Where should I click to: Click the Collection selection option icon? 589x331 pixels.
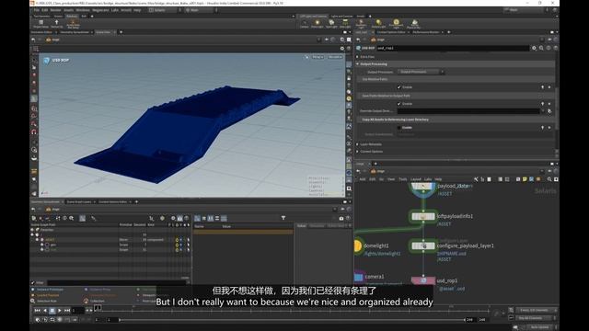[86, 301]
